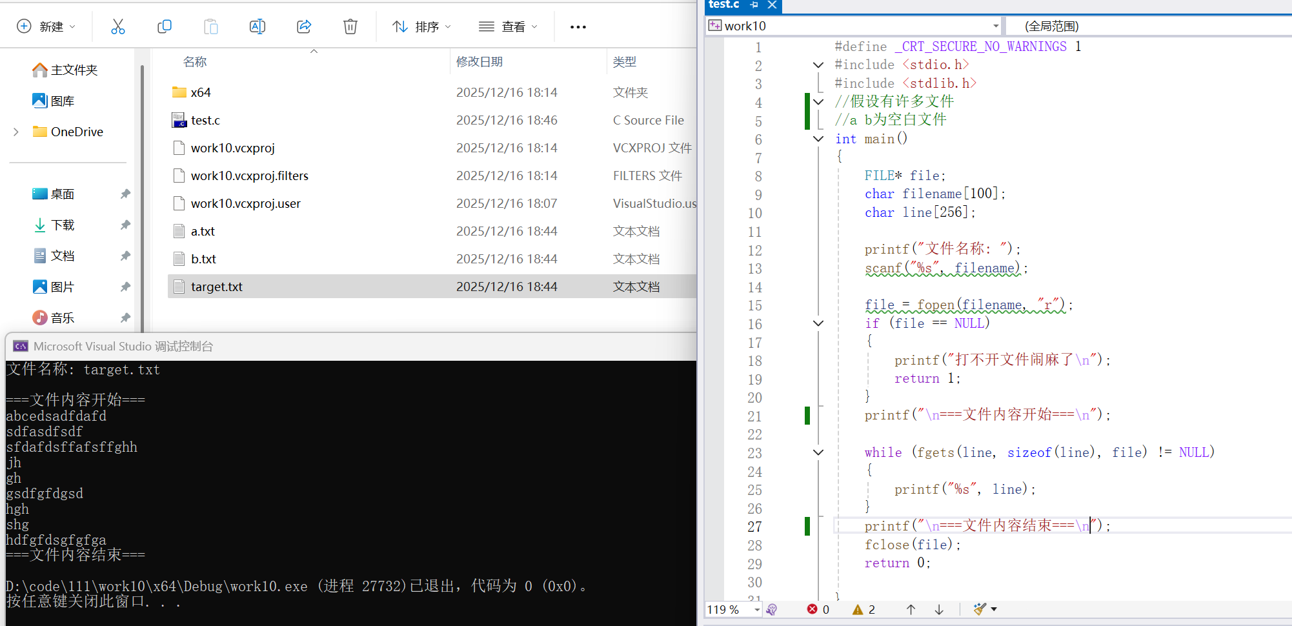Image resolution: width=1292 pixels, height=626 pixels.
Task: Click the Rename icon in Explorer toolbar
Action: point(257,26)
